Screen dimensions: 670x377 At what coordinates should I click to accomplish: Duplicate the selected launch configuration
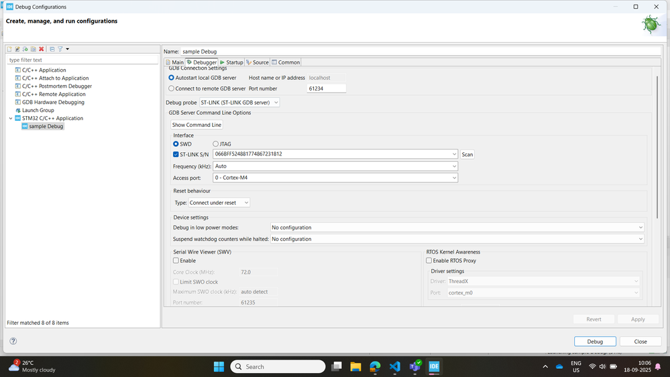click(34, 49)
